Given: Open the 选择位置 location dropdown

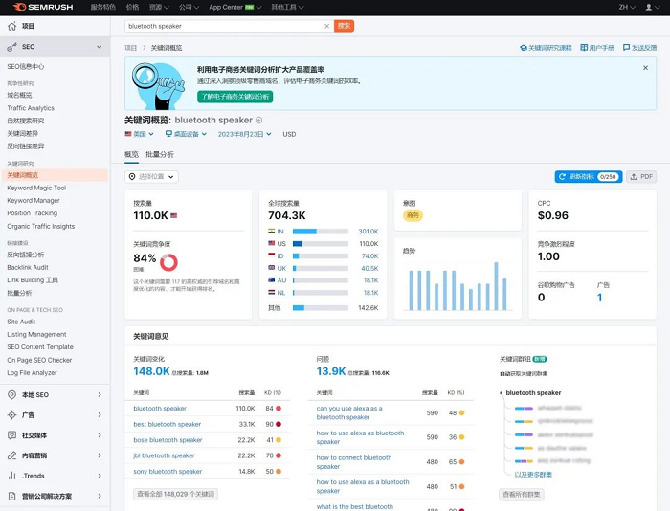Looking at the screenshot, I should tap(151, 176).
